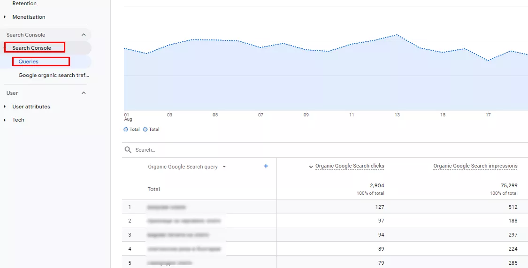Screen dimensions: 528x268
Task: Select row 2 impressions value 188
Action: 513,221
